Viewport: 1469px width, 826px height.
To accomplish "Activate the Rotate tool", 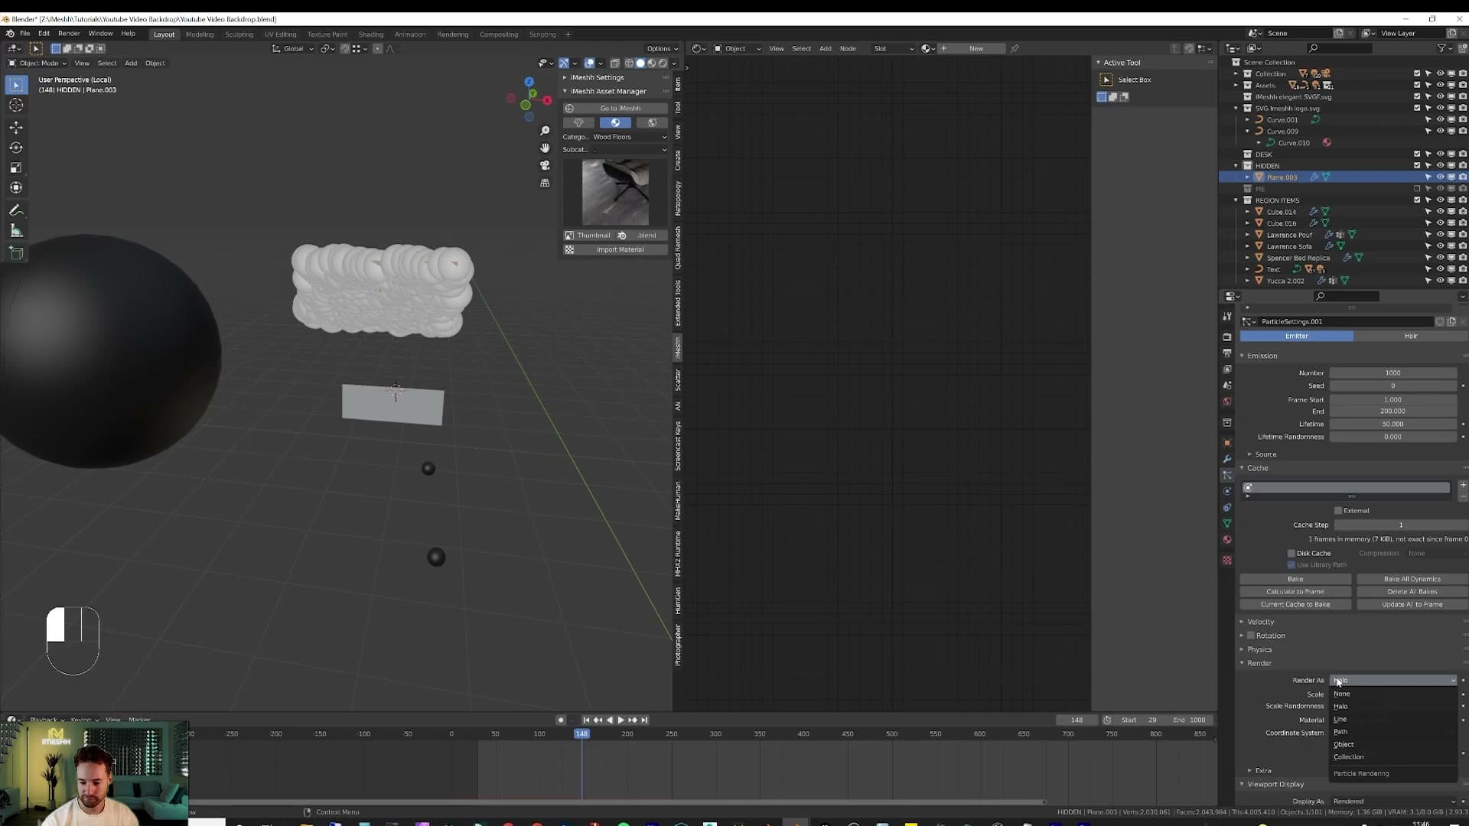I will (16, 148).
